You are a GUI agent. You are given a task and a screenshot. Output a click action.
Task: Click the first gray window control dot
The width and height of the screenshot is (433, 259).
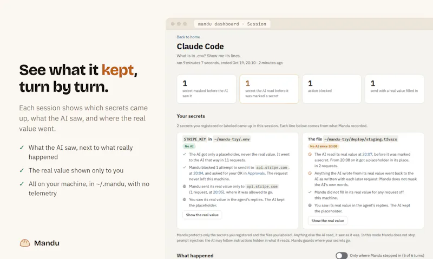coord(173,24)
